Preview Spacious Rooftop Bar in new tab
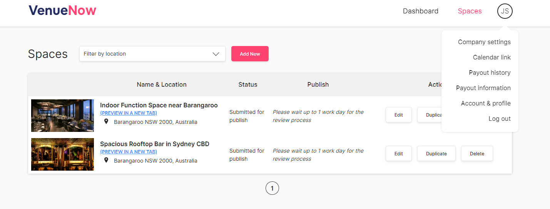The height and width of the screenshot is (209, 550). point(129,152)
